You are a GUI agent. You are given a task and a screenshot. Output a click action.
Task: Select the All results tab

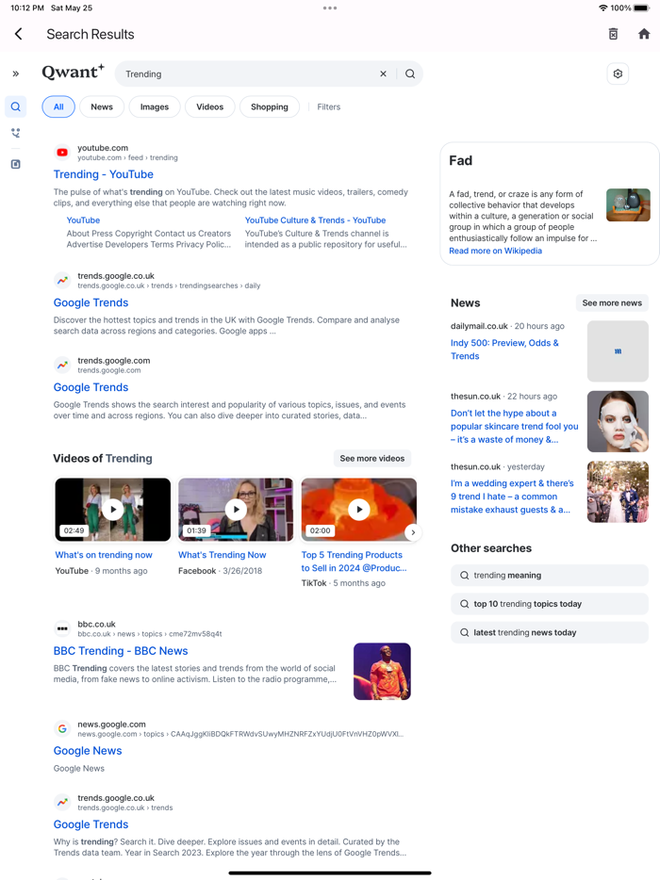pyautogui.click(x=58, y=106)
